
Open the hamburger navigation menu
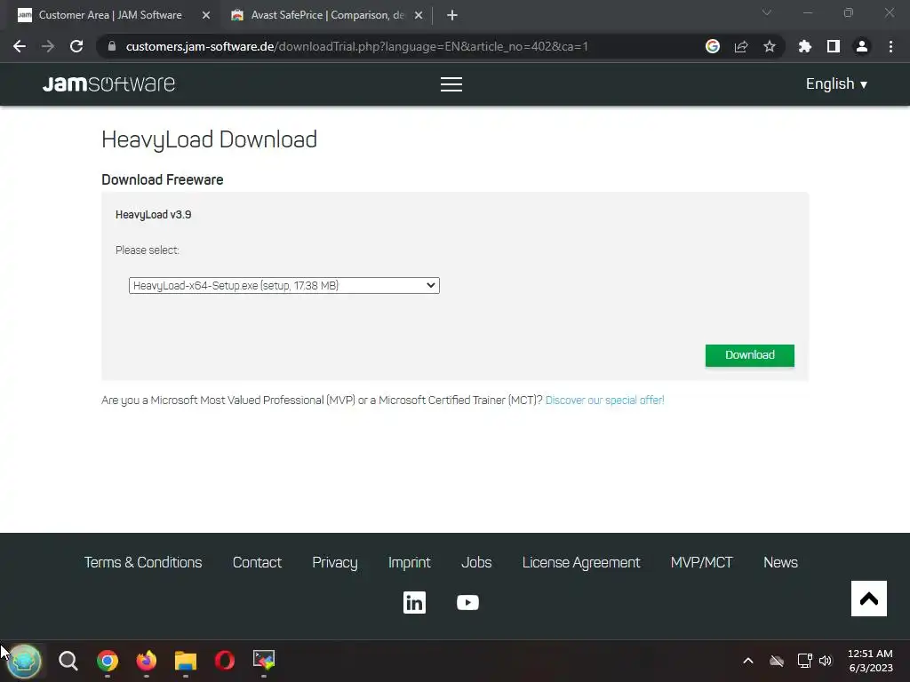tap(451, 84)
